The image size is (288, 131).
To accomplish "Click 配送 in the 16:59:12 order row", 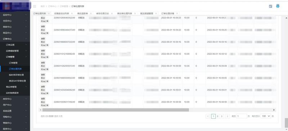I will tap(43, 54).
